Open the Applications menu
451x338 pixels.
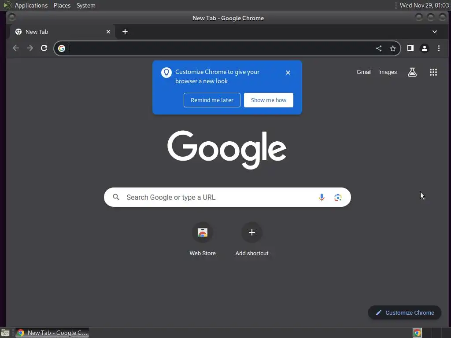pos(31,5)
